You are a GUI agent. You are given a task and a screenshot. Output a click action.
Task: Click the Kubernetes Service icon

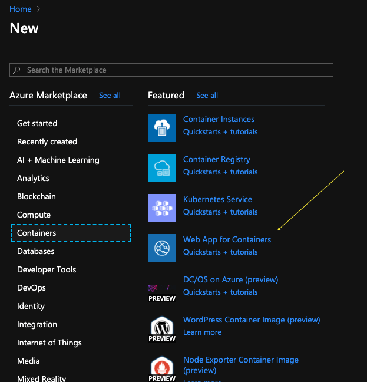(162, 208)
